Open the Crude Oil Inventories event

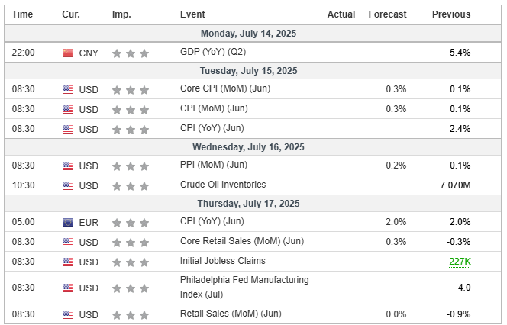click(223, 185)
